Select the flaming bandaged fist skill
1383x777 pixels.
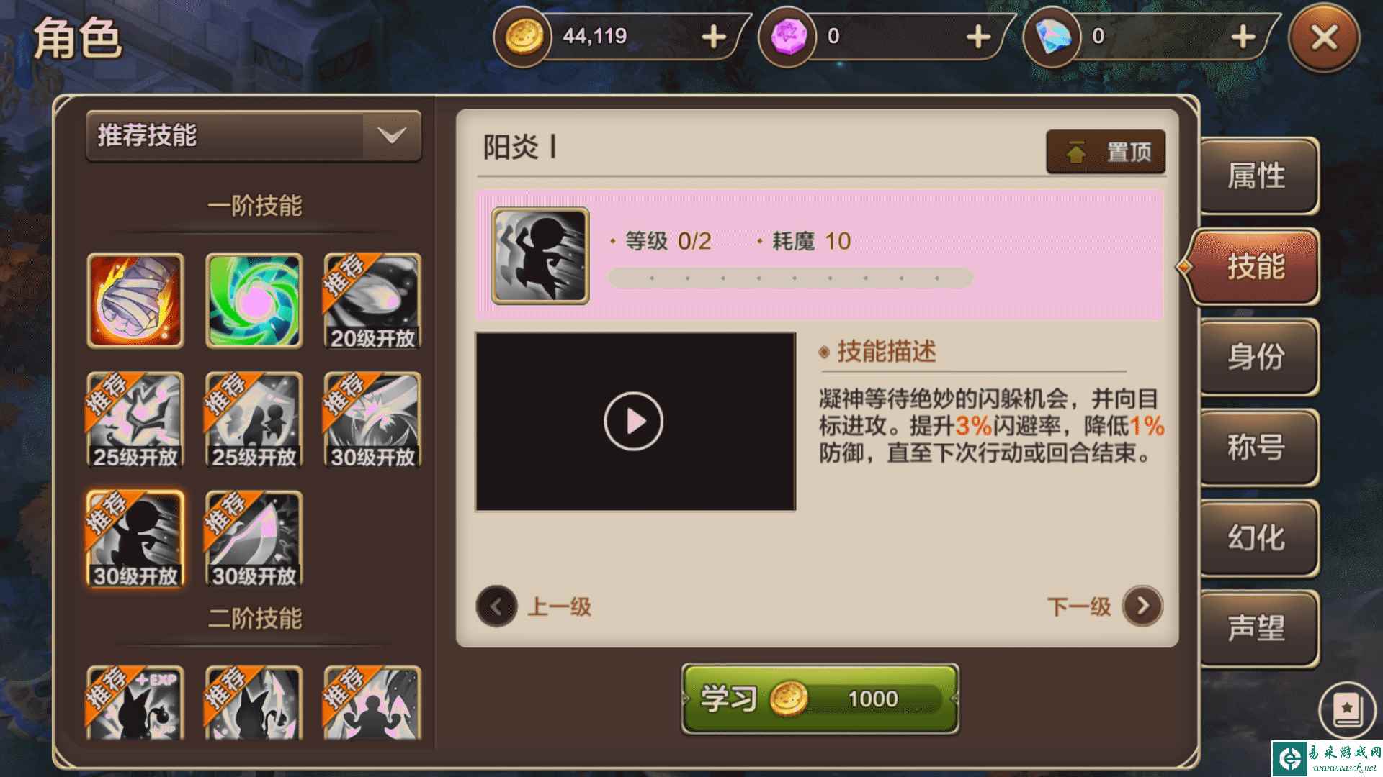[x=135, y=301]
